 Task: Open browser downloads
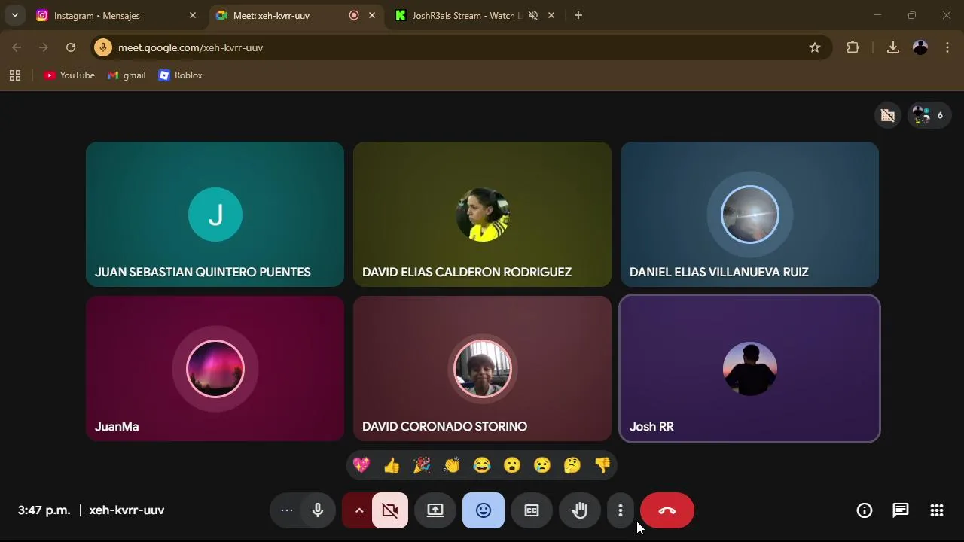tap(893, 47)
